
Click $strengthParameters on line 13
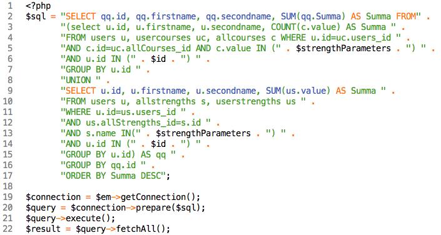tap(203, 133)
